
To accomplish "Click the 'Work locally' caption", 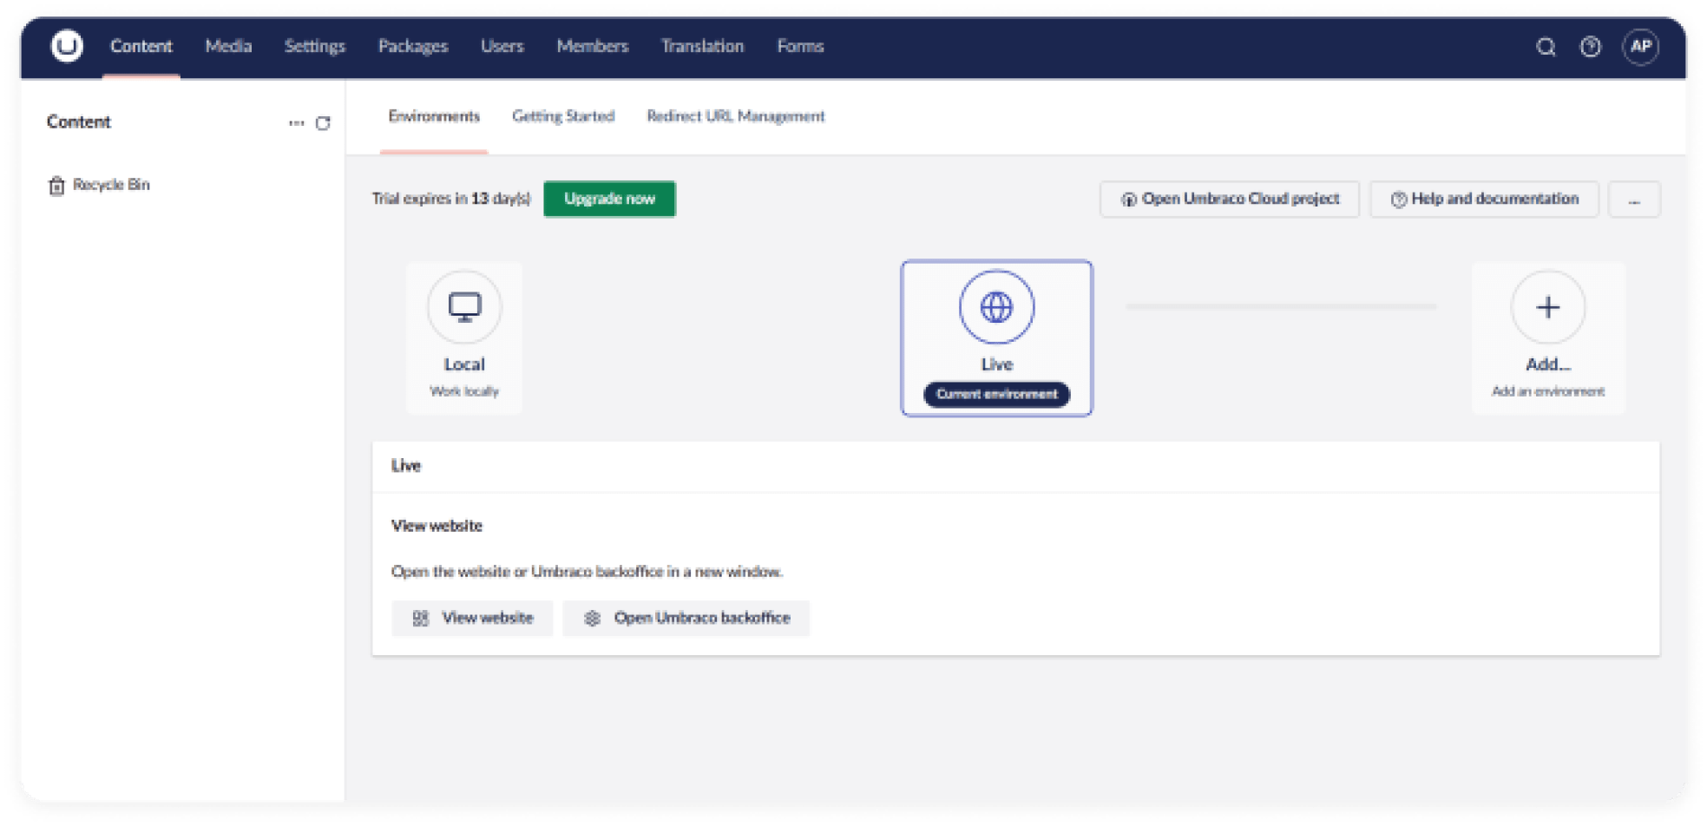I will coord(464,392).
